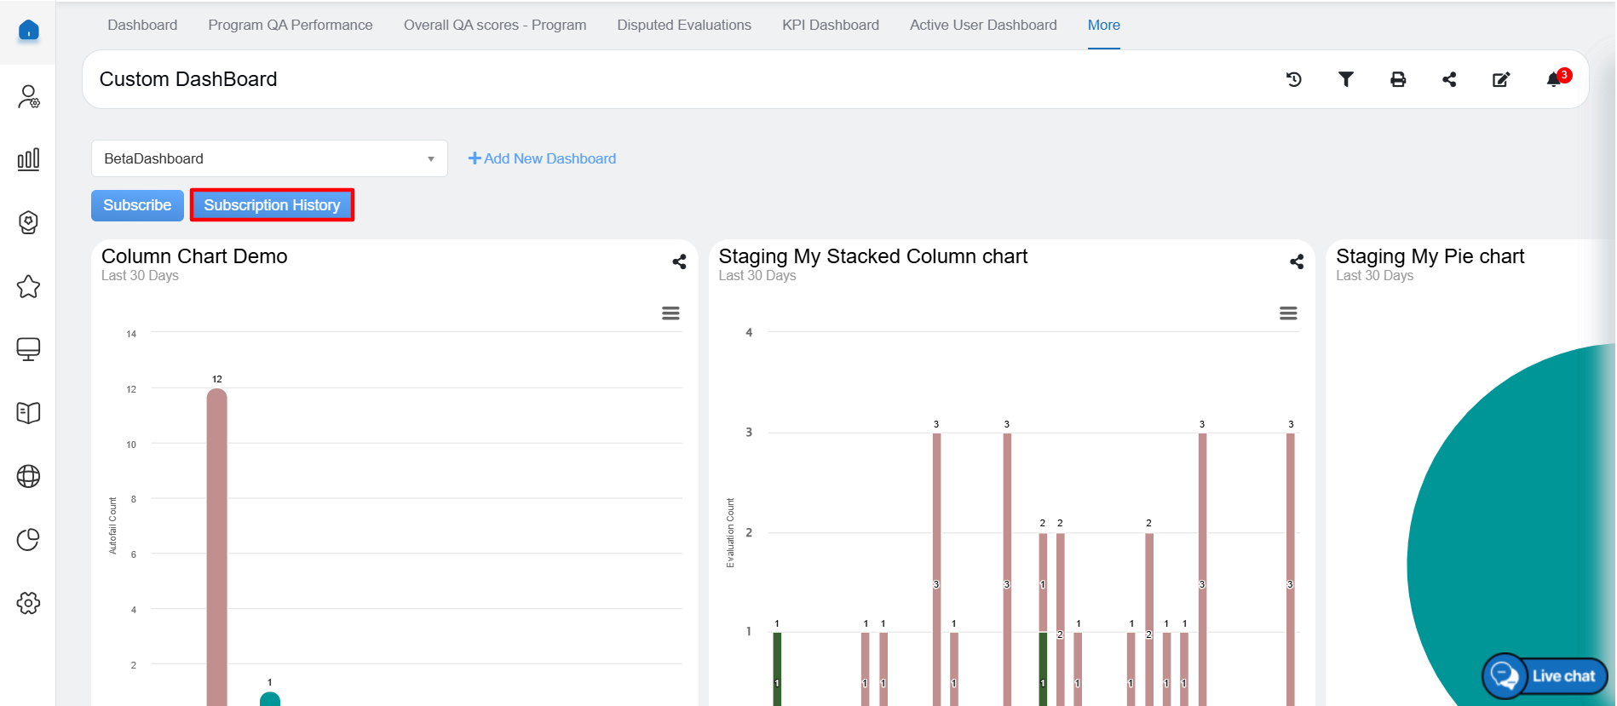Screen dimensions: 1617x706
Task: Open the More tab
Action: click(x=1103, y=25)
